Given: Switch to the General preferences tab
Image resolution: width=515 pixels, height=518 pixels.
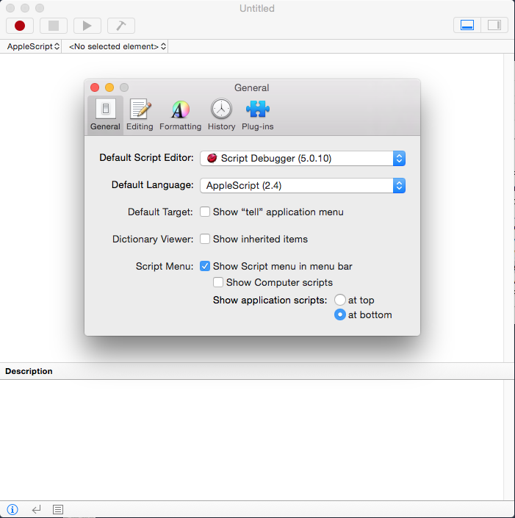Looking at the screenshot, I should tap(105, 115).
